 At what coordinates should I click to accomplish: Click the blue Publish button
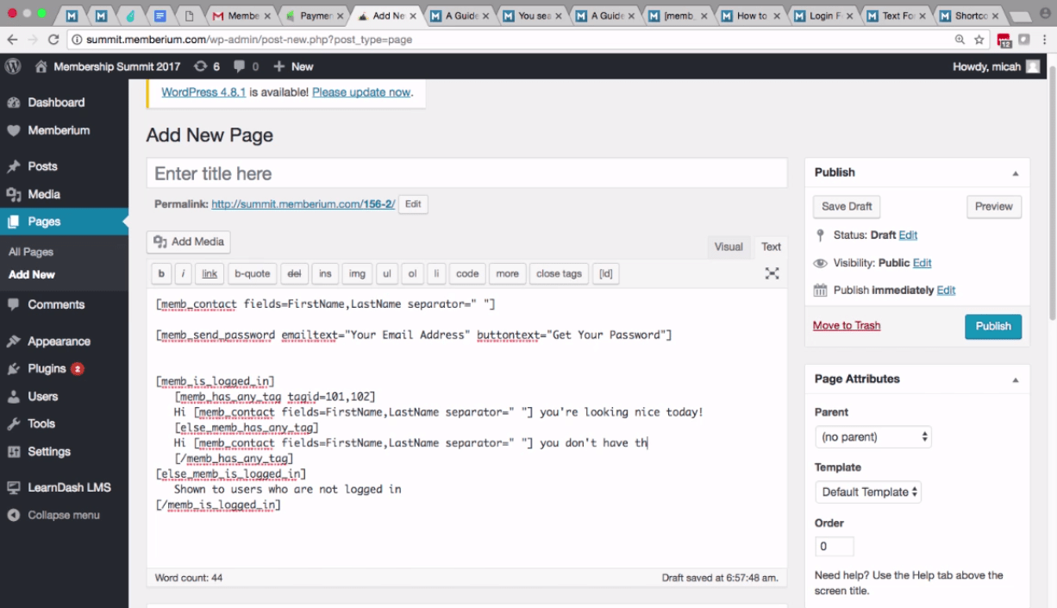pos(993,326)
